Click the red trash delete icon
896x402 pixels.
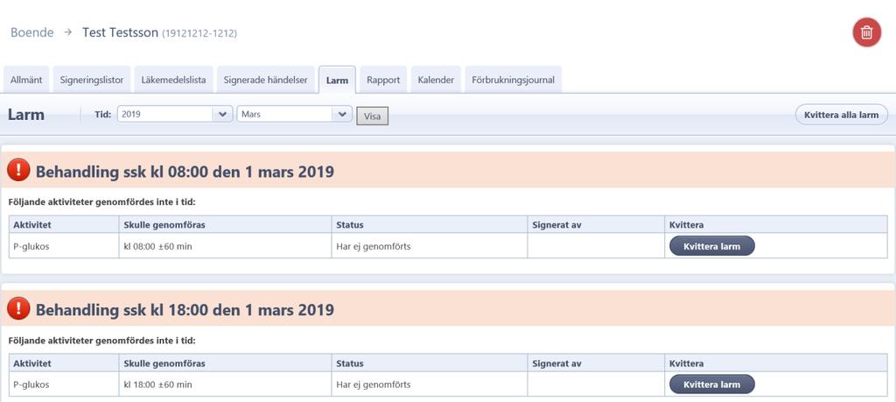(x=866, y=32)
